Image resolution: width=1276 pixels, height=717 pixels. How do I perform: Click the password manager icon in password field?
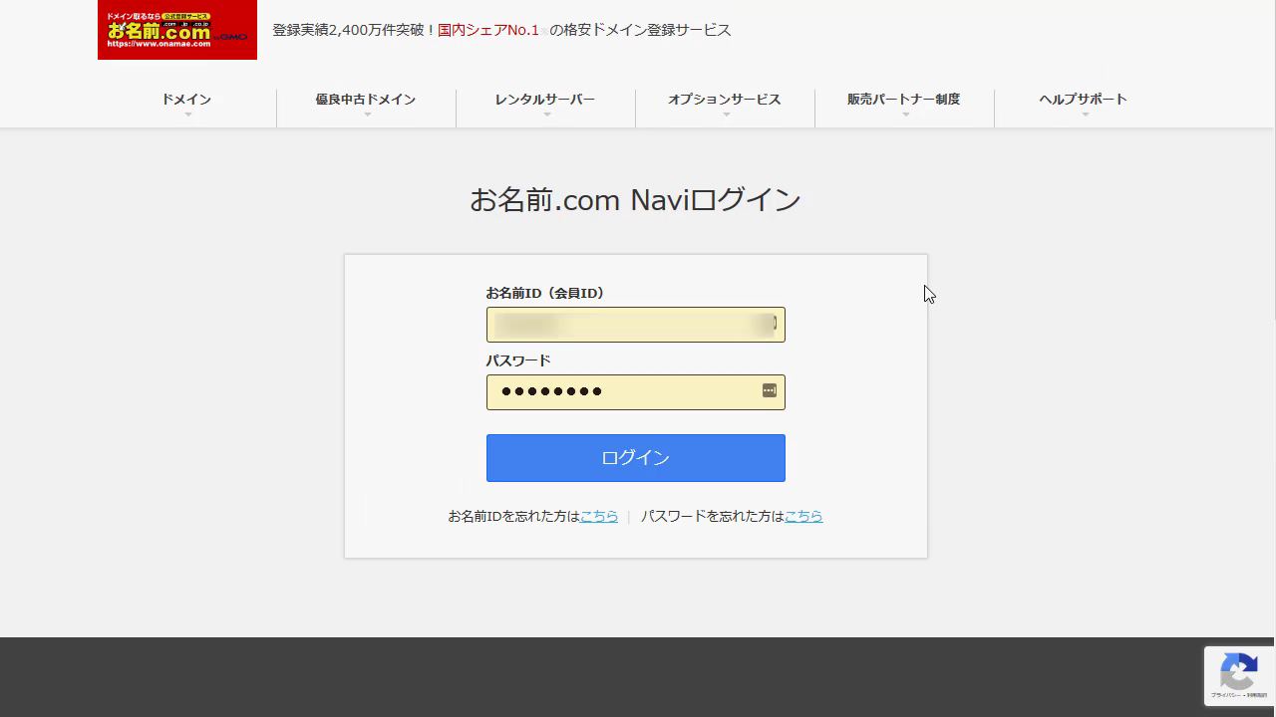769,391
